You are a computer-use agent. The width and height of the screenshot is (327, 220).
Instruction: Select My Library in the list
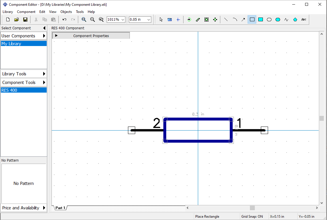click(24, 43)
